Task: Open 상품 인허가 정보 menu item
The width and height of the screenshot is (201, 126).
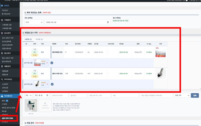Action: point(9,118)
